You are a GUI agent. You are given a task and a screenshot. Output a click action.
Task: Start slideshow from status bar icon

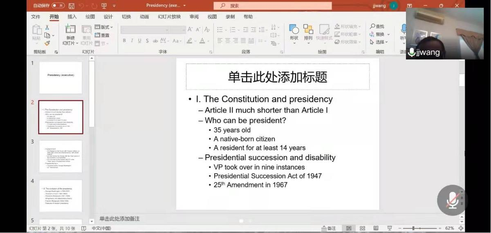click(x=390, y=229)
